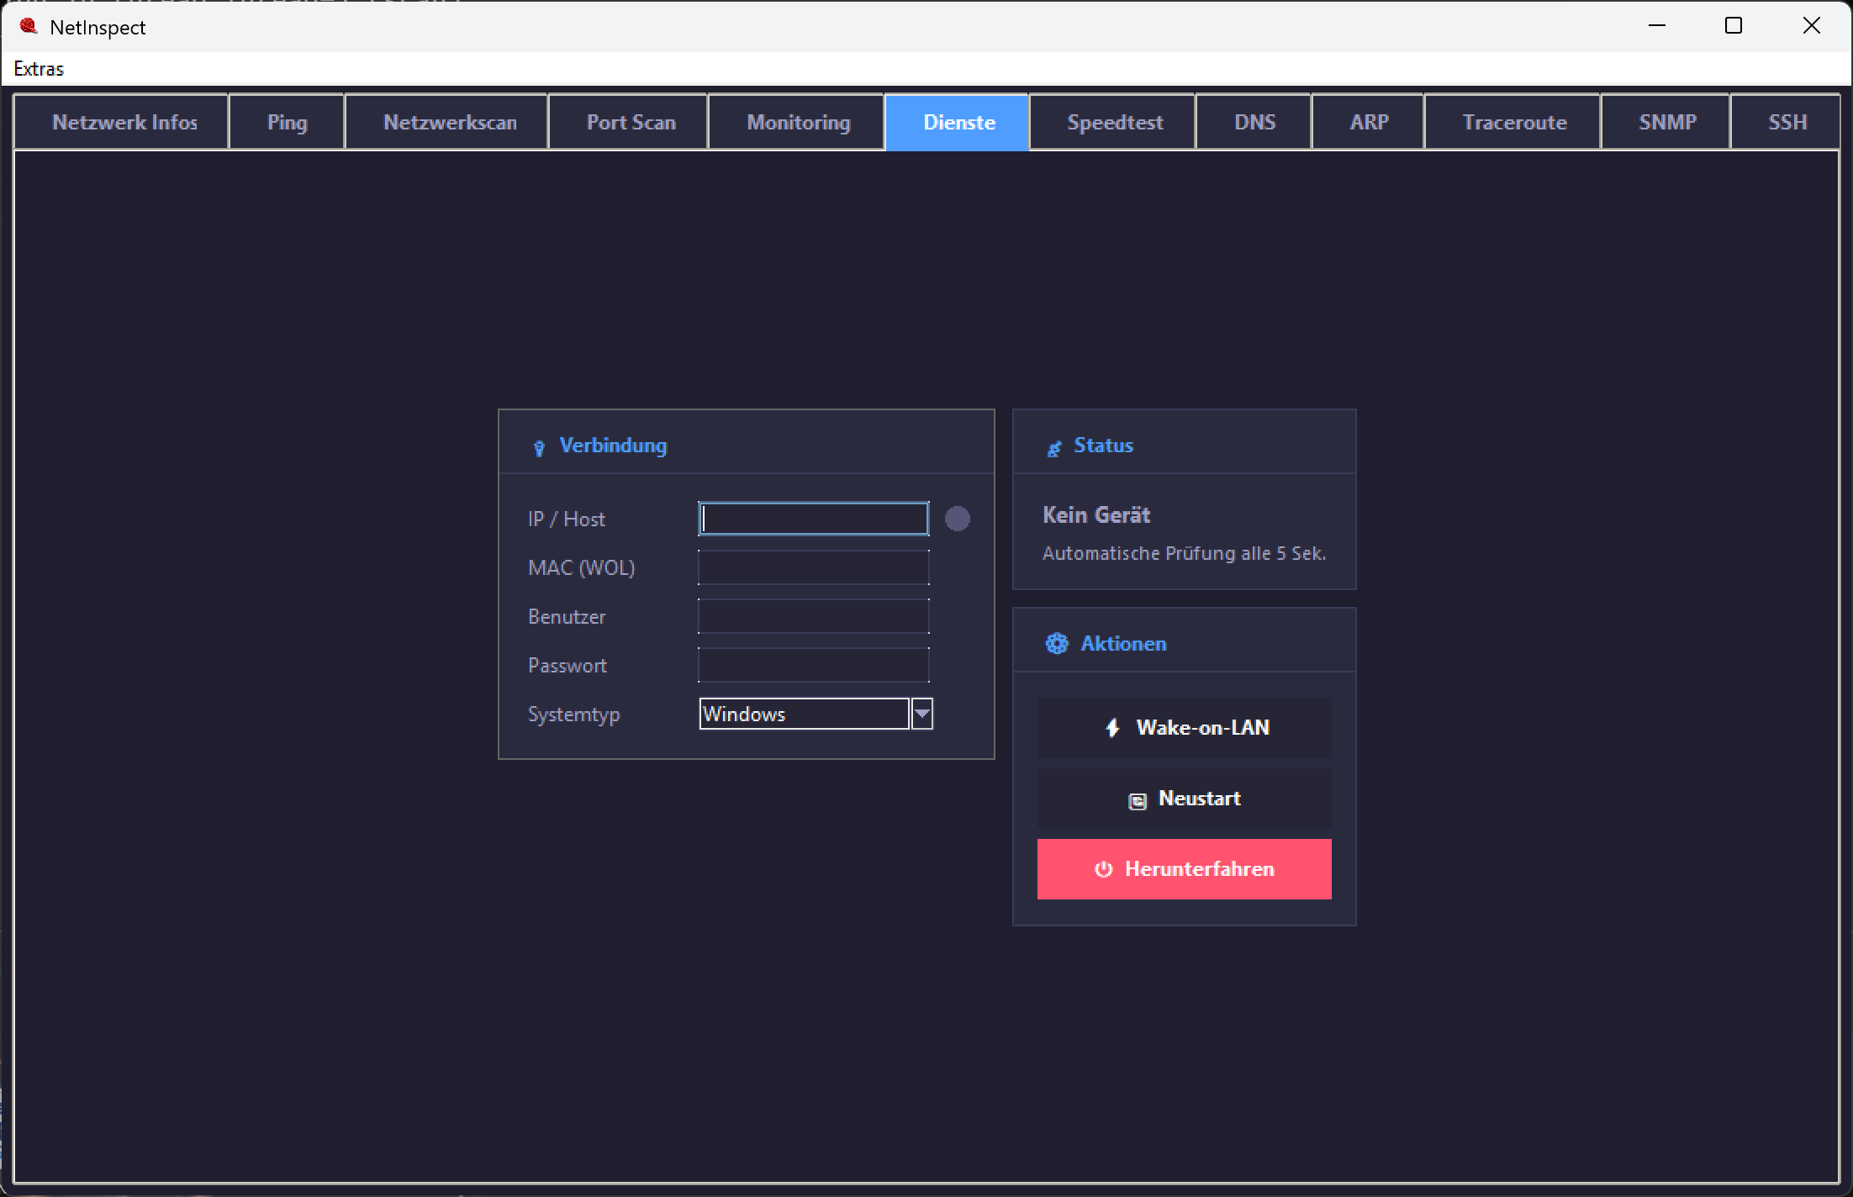Click 'Automatische Prüfung alle 5 Sek.' text
The width and height of the screenshot is (1853, 1197).
tap(1184, 554)
